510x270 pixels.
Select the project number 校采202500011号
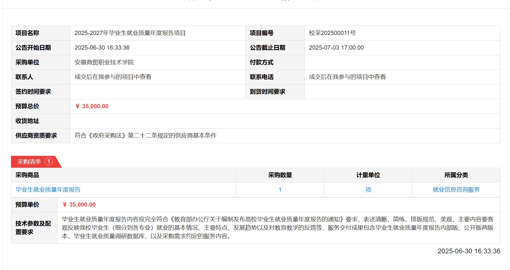tap(332, 33)
